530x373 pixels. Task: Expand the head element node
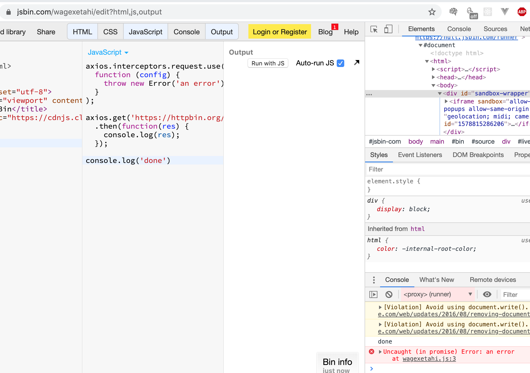coord(433,77)
